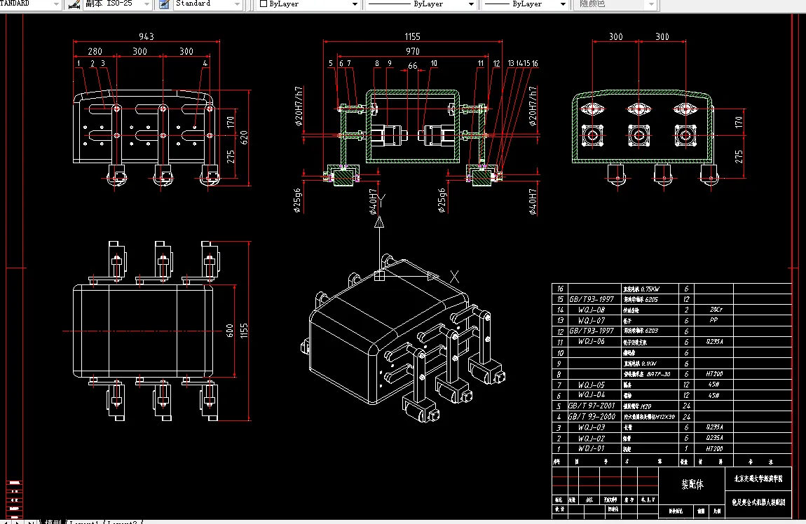Select balloon number 8 in the section view
Image resolution: width=806 pixels, height=524 pixels.
click(x=377, y=63)
